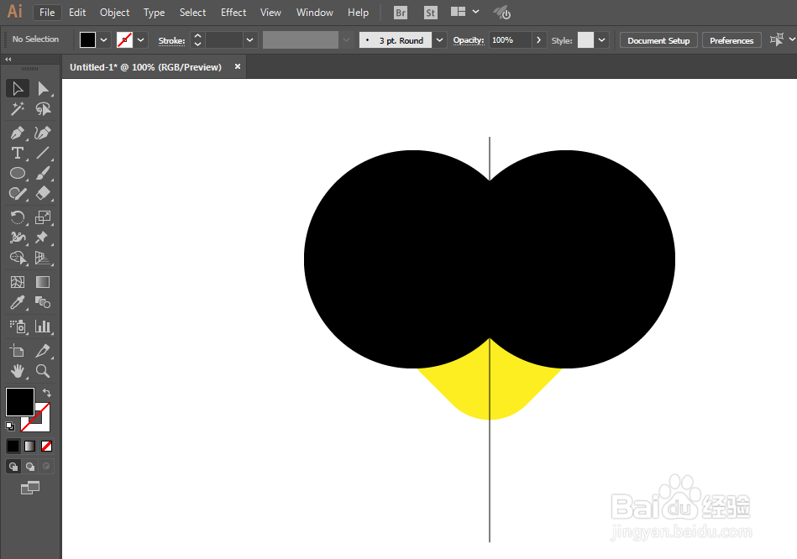Open the Window menu
The image size is (797, 559).
tap(315, 13)
